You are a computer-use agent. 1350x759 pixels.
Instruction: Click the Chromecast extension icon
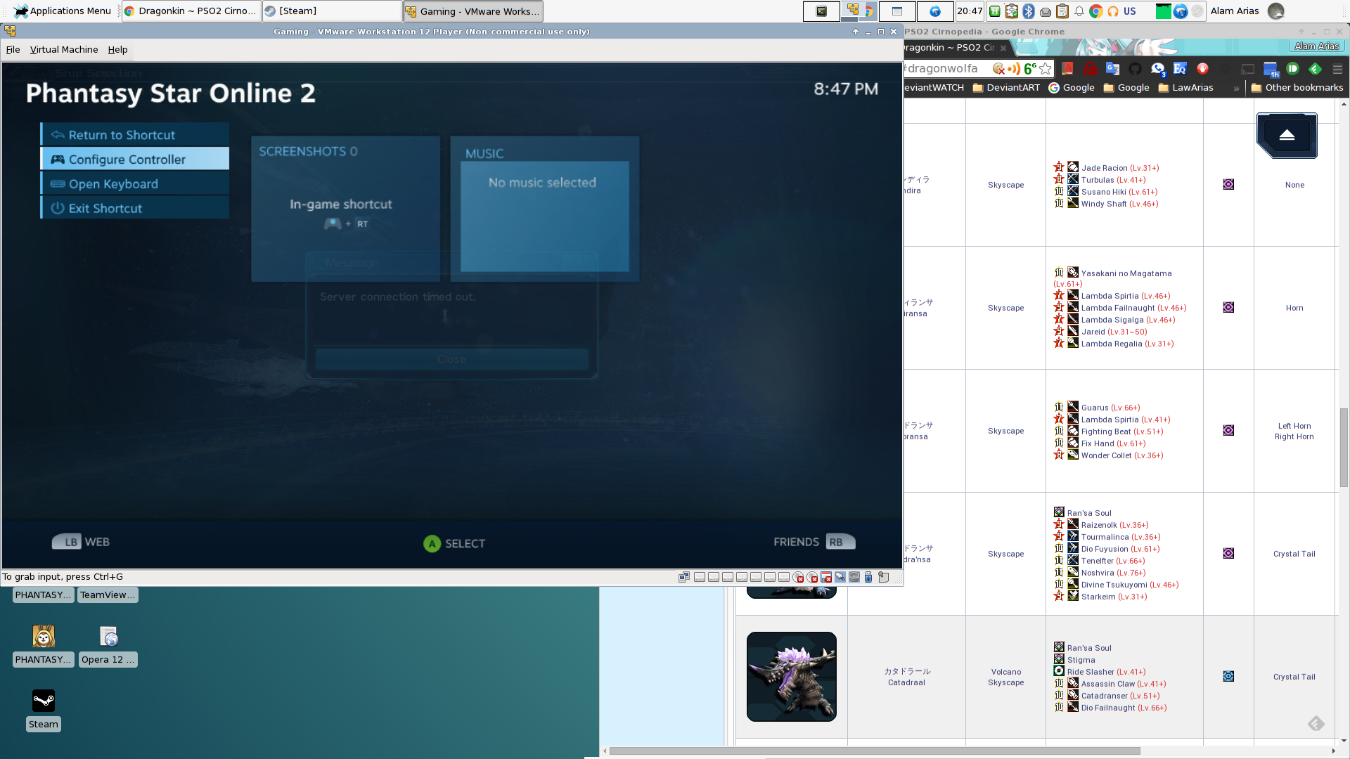(x=1247, y=68)
